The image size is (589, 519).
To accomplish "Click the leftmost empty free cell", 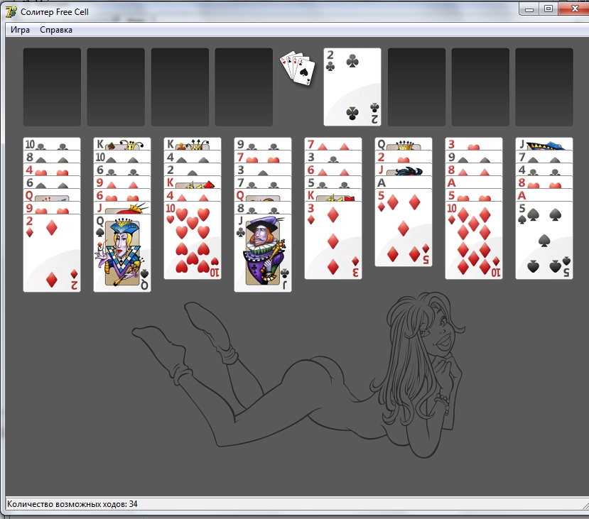I will point(52,87).
